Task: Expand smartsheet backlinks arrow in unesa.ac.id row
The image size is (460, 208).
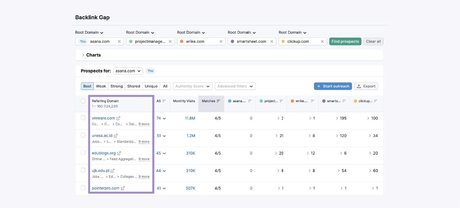Action: 337,136
